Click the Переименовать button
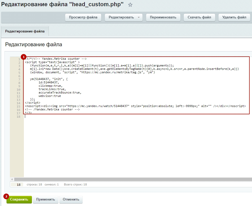 (163, 17)
